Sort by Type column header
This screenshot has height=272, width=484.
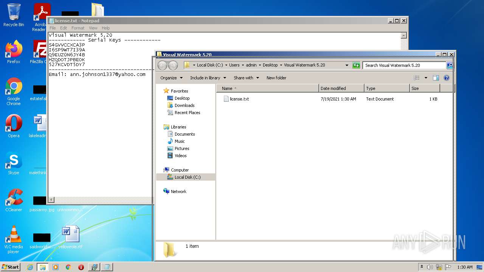pyautogui.click(x=387, y=88)
